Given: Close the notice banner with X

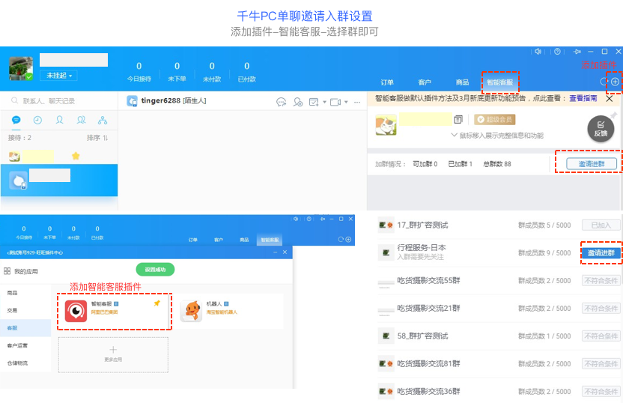Looking at the screenshot, I should [x=610, y=99].
